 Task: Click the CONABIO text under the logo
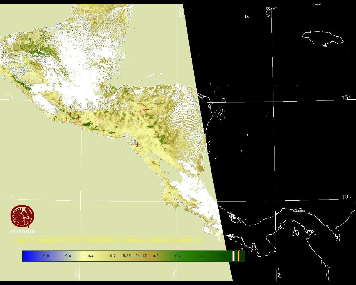(23, 232)
